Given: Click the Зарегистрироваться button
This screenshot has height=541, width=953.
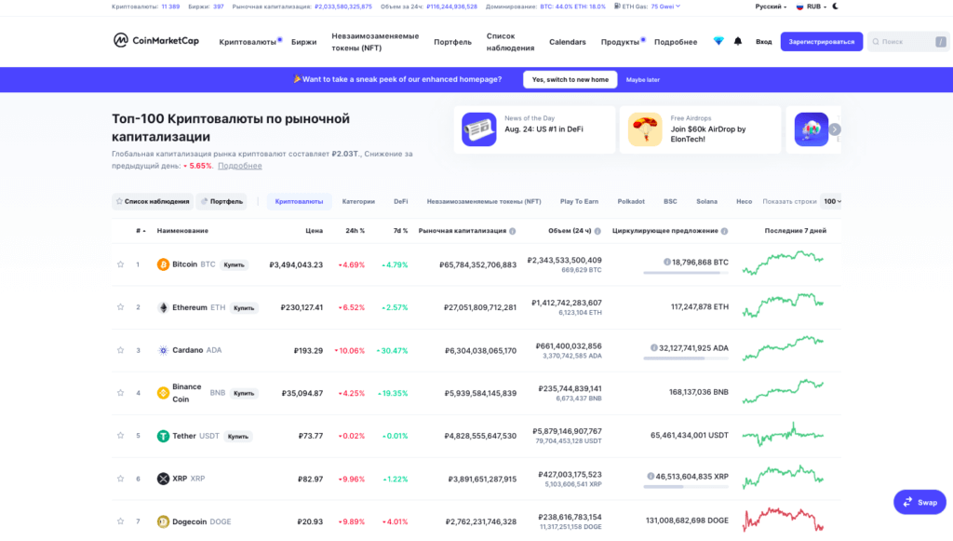Looking at the screenshot, I should [x=821, y=42].
